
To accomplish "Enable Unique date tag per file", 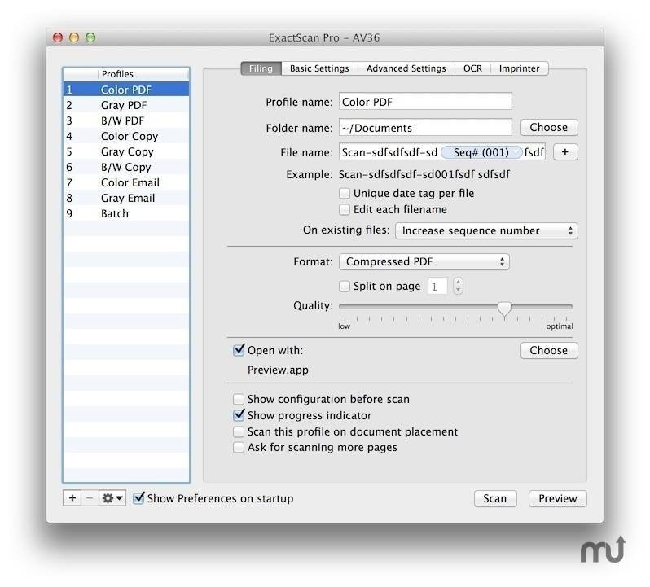I will click(344, 194).
